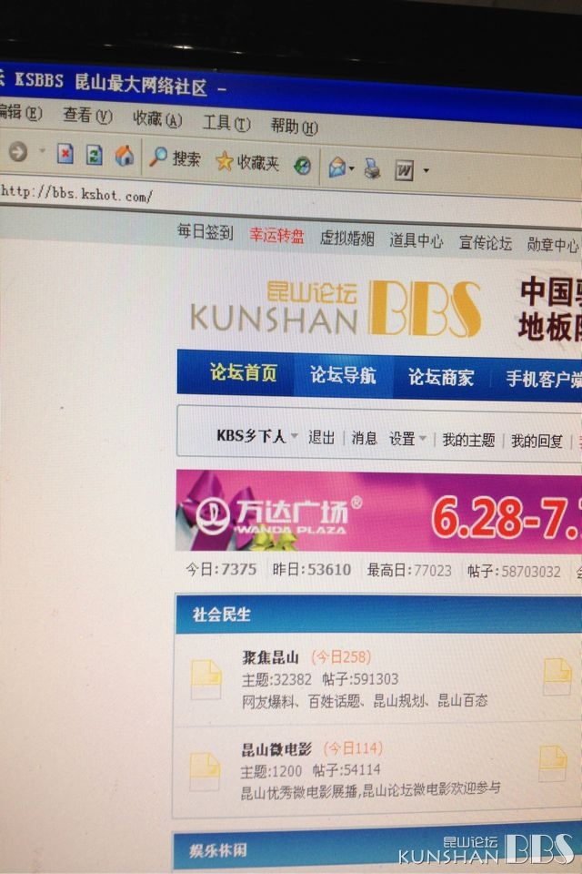Click the 万达广场 Wanda Plaza banner ad
This screenshot has width=582, height=874.
tap(378, 512)
